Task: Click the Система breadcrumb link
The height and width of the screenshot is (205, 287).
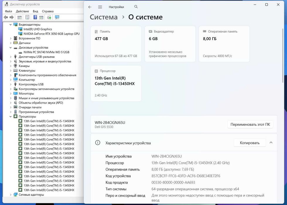Action: (104, 17)
